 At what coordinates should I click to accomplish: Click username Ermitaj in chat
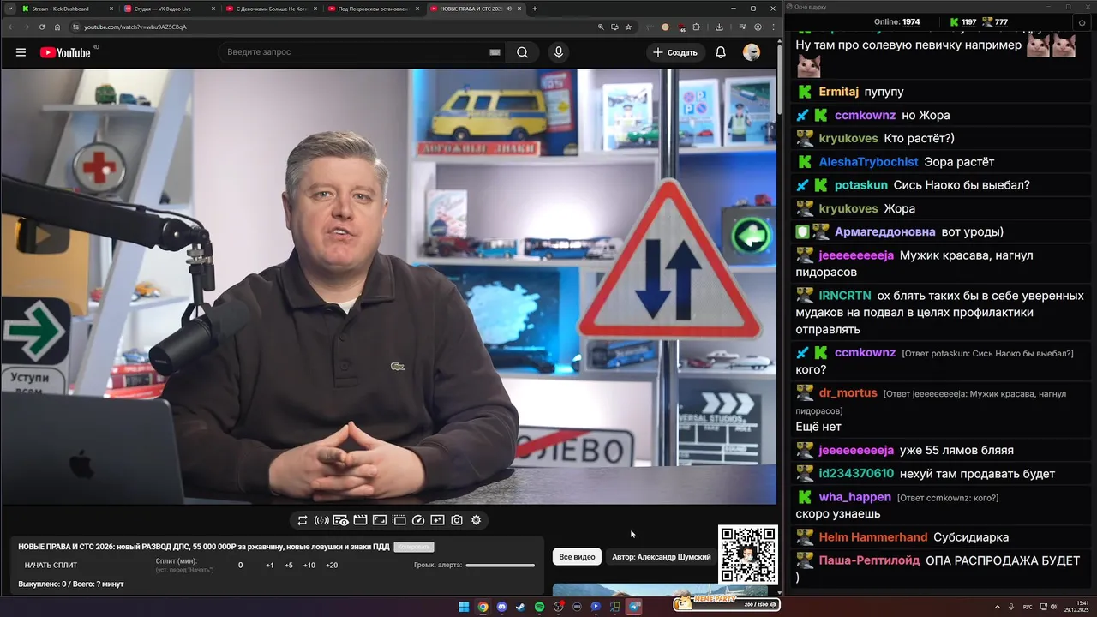tap(838, 92)
